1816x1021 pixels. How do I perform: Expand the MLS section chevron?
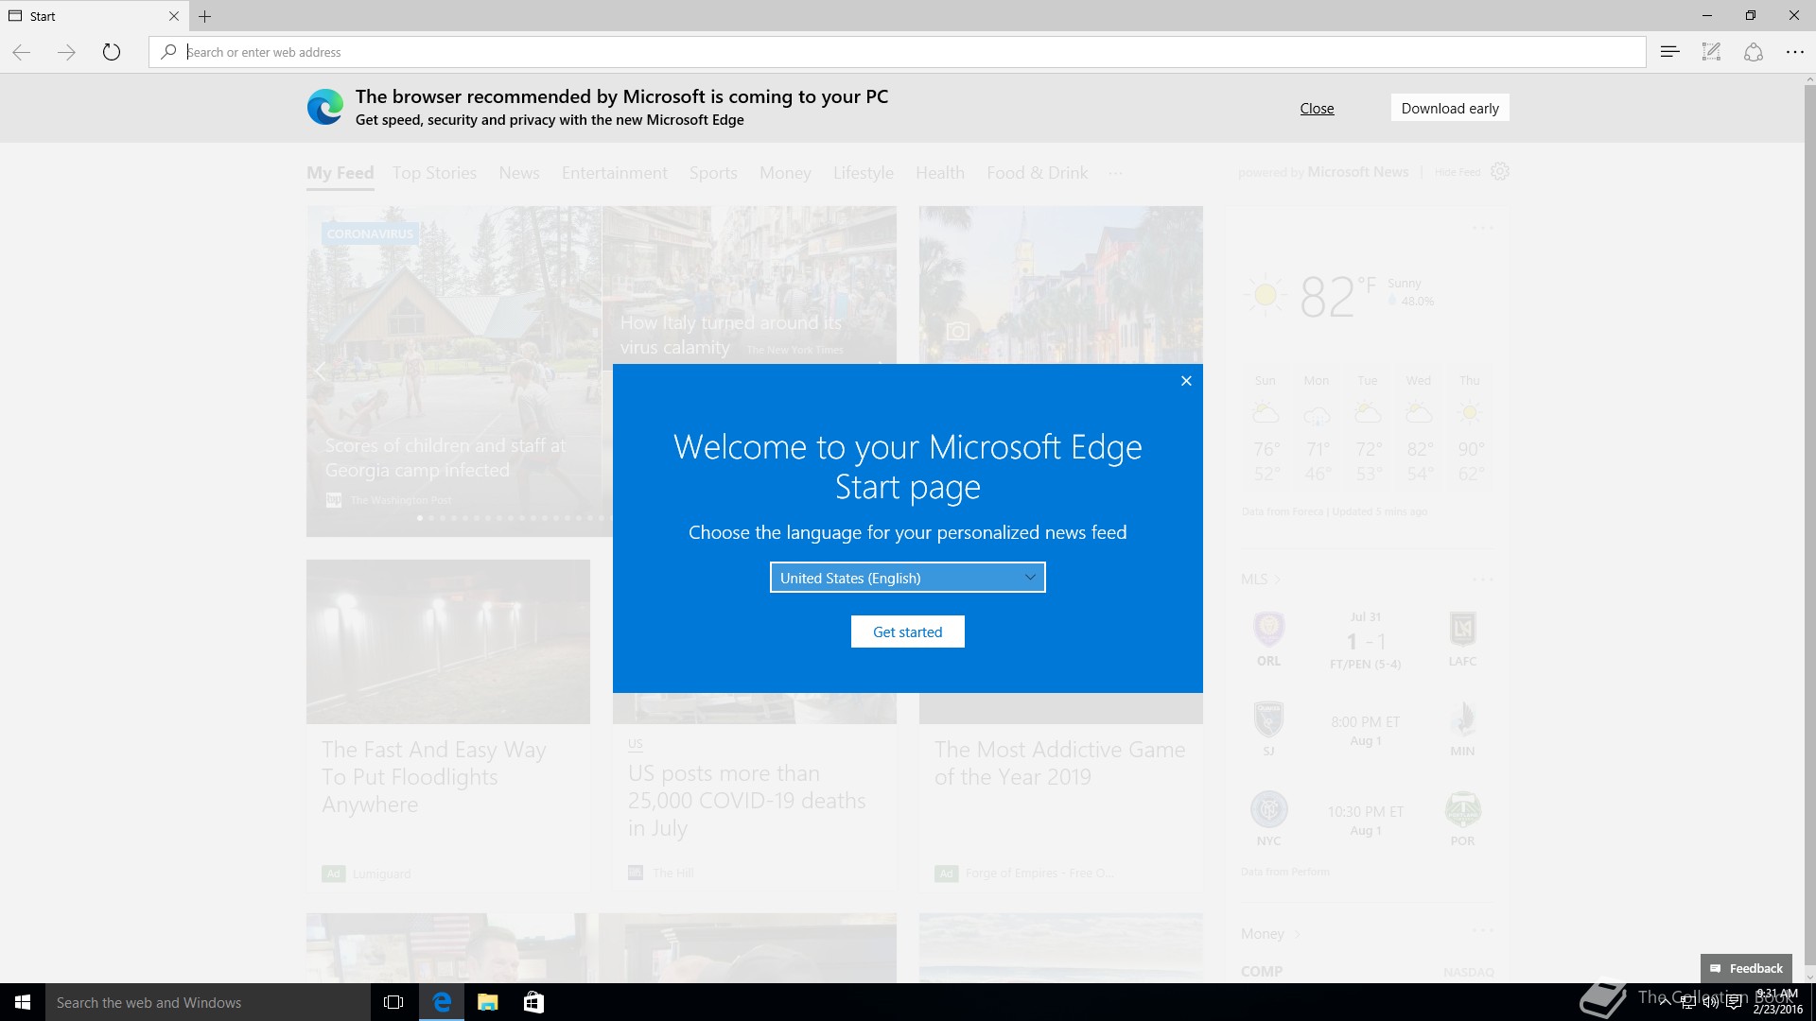click(x=1278, y=580)
